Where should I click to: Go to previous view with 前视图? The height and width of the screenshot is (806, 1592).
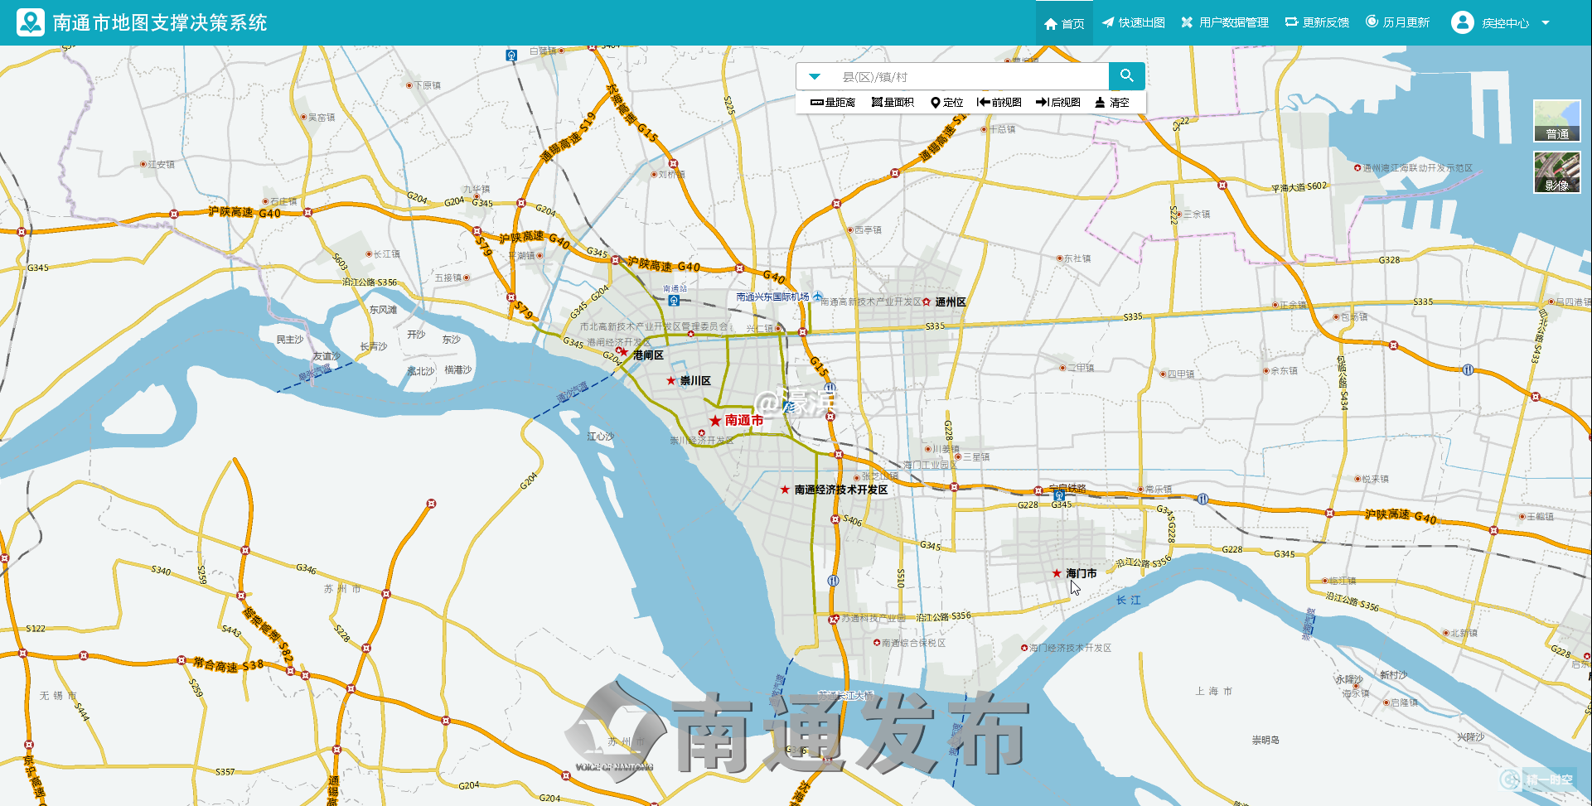999,103
